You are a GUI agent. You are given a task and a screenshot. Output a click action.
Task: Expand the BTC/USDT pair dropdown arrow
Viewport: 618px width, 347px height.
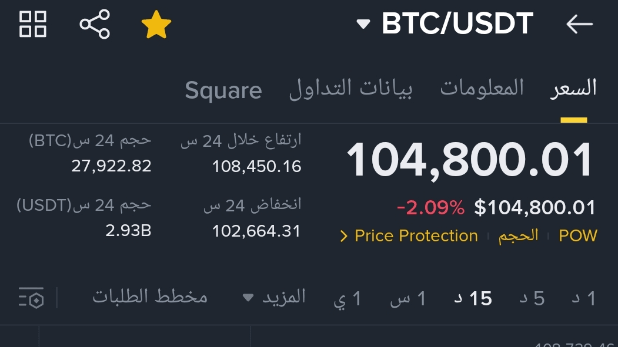363,25
